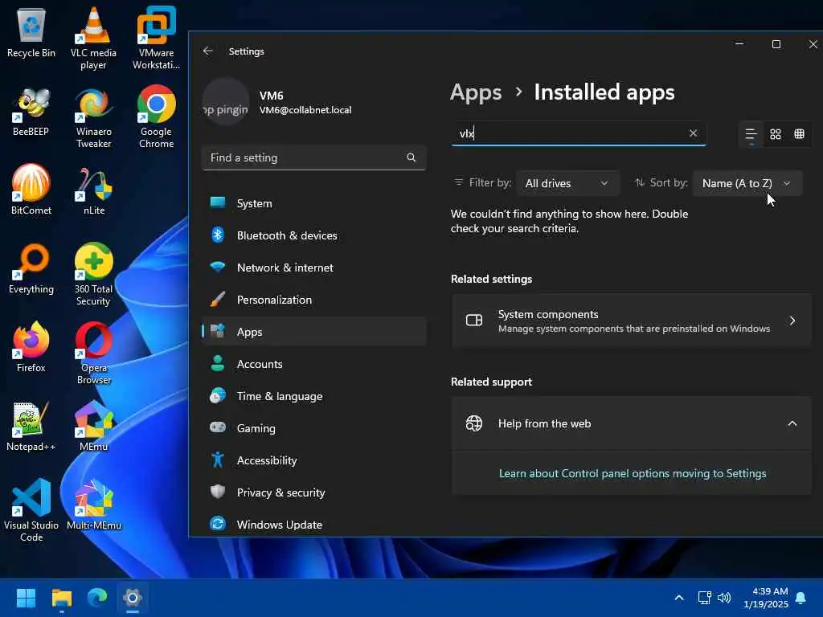Screen dimensions: 823x617
Task: Switch installed apps to list view
Action: pyautogui.click(x=751, y=134)
